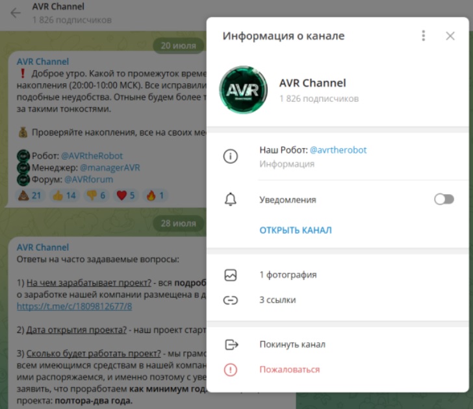Click AVR Channel title in chat header
The image size is (473, 409).
click(58, 6)
